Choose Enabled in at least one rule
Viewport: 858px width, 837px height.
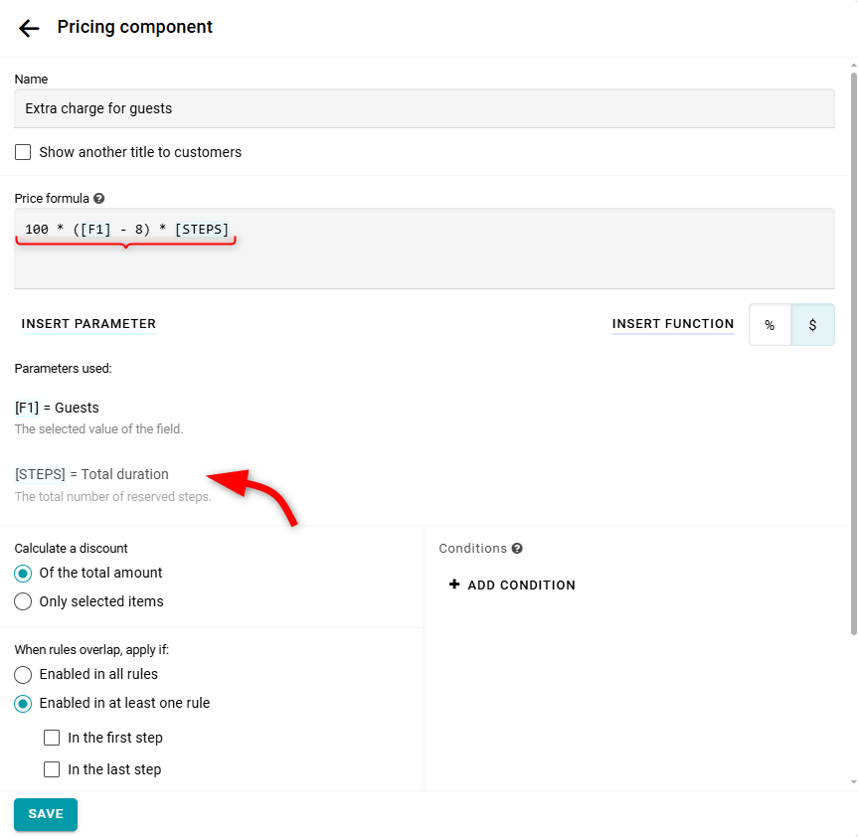[23, 704]
